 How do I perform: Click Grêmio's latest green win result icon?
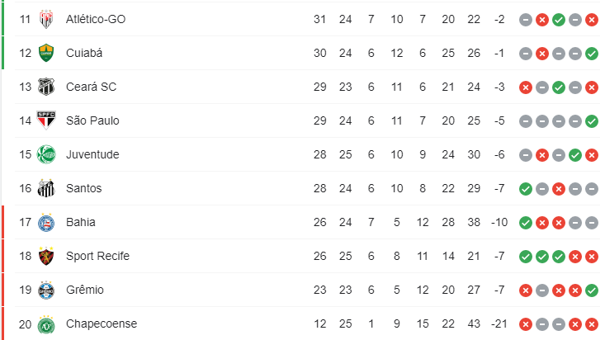[592, 290]
